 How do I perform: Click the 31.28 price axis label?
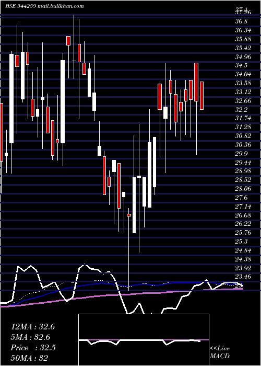pos(243,127)
